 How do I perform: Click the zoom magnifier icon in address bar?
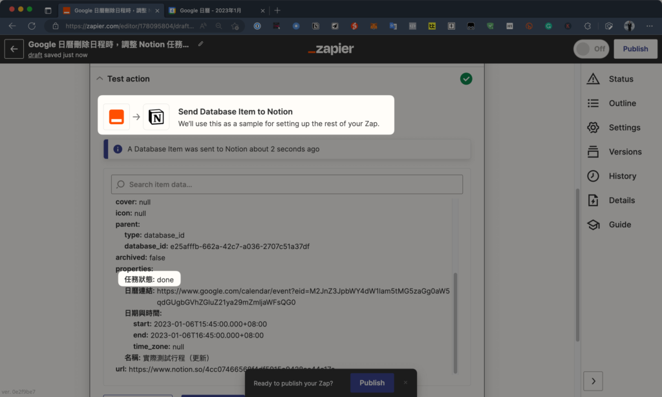pyautogui.click(x=219, y=26)
